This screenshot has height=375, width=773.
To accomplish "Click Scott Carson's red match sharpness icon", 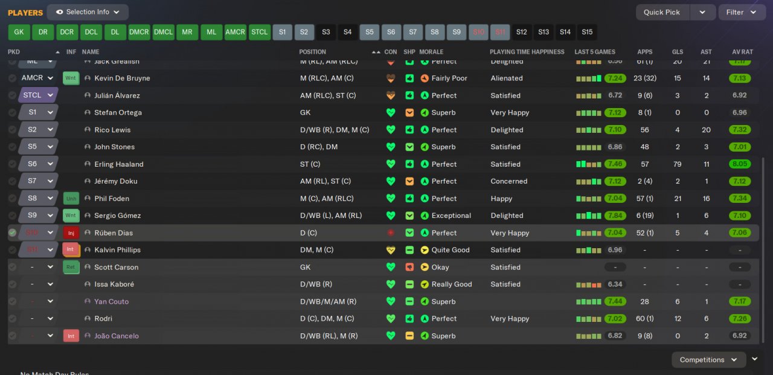I will click(409, 267).
